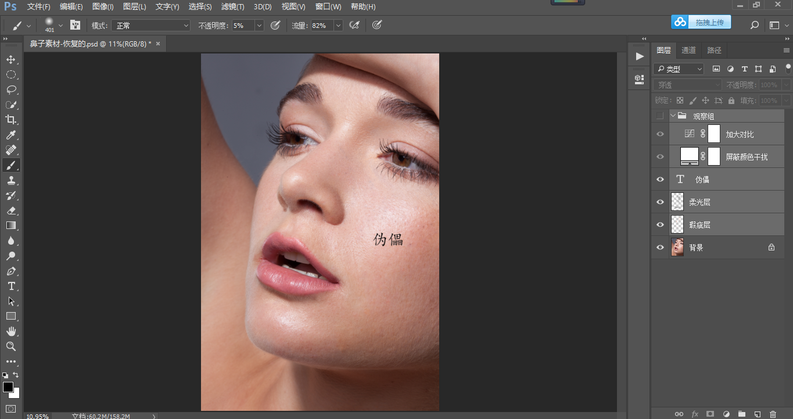Switch to the 路径 tab
793x419 pixels.
pos(715,51)
